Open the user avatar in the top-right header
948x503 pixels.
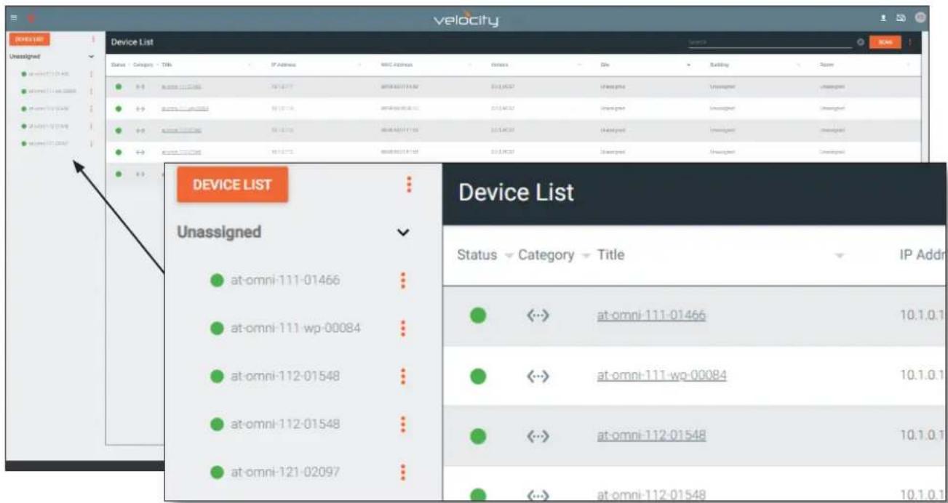pyautogui.click(x=920, y=17)
